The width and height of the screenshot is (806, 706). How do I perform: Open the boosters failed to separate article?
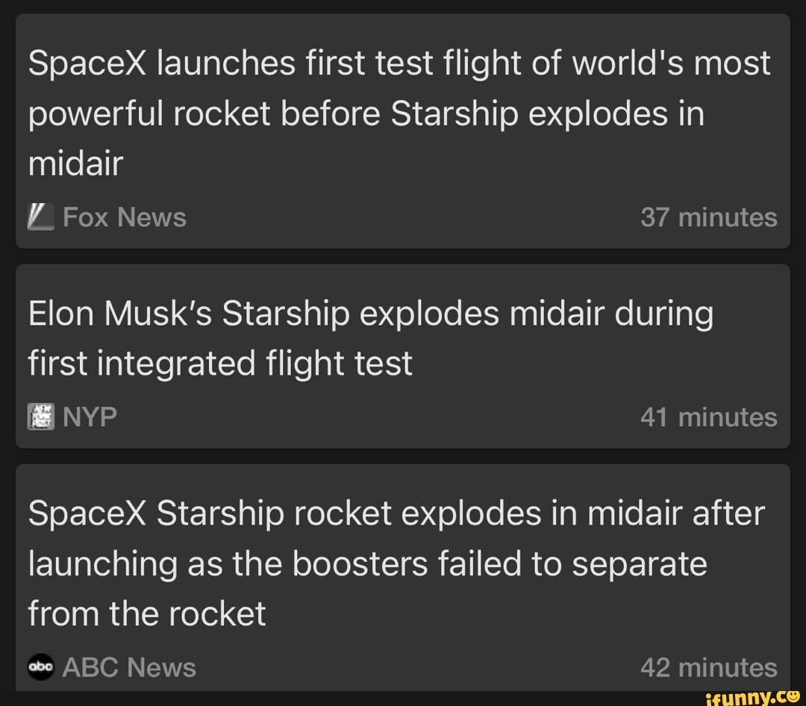coord(396,563)
